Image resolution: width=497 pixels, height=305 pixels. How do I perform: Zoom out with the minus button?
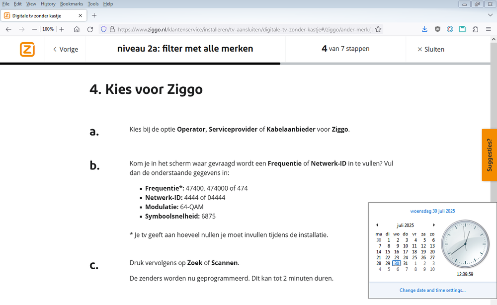pos(35,29)
